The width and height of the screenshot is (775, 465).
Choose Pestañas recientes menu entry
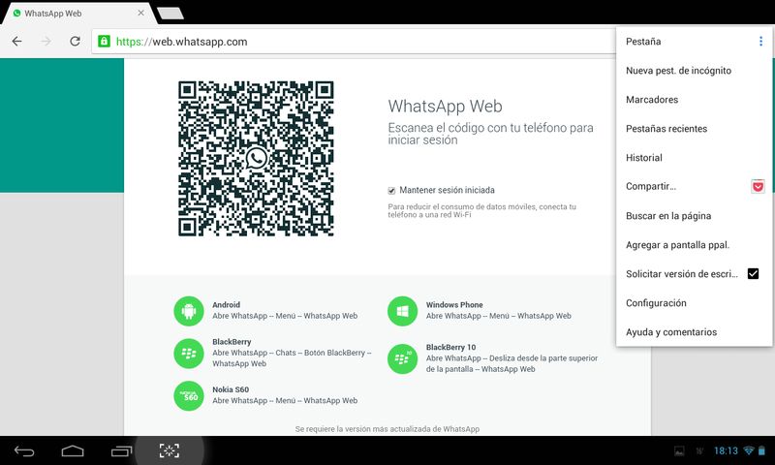694,129
